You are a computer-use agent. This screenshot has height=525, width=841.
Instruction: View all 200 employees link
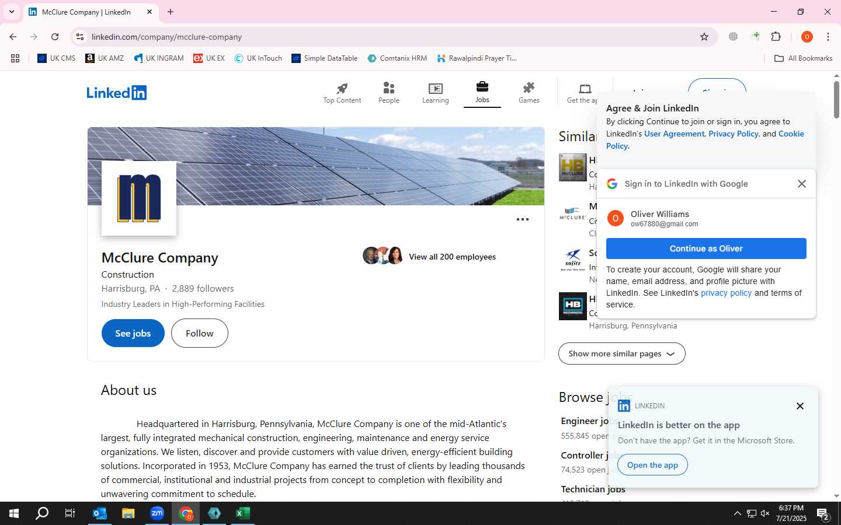[x=452, y=257]
